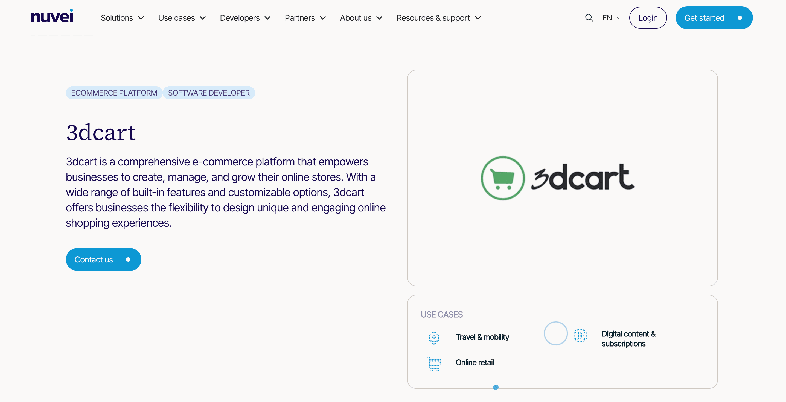Select the SOFTWARE DEVELOPER tag
Viewport: 786px width, 402px height.
pos(209,93)
